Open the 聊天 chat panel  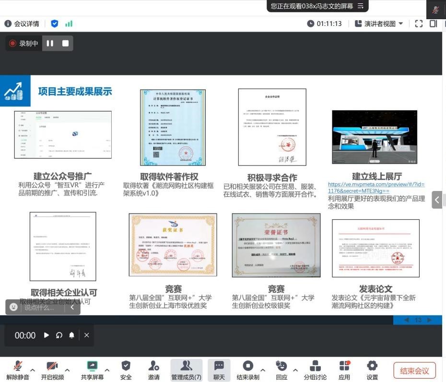click(219, 367)
